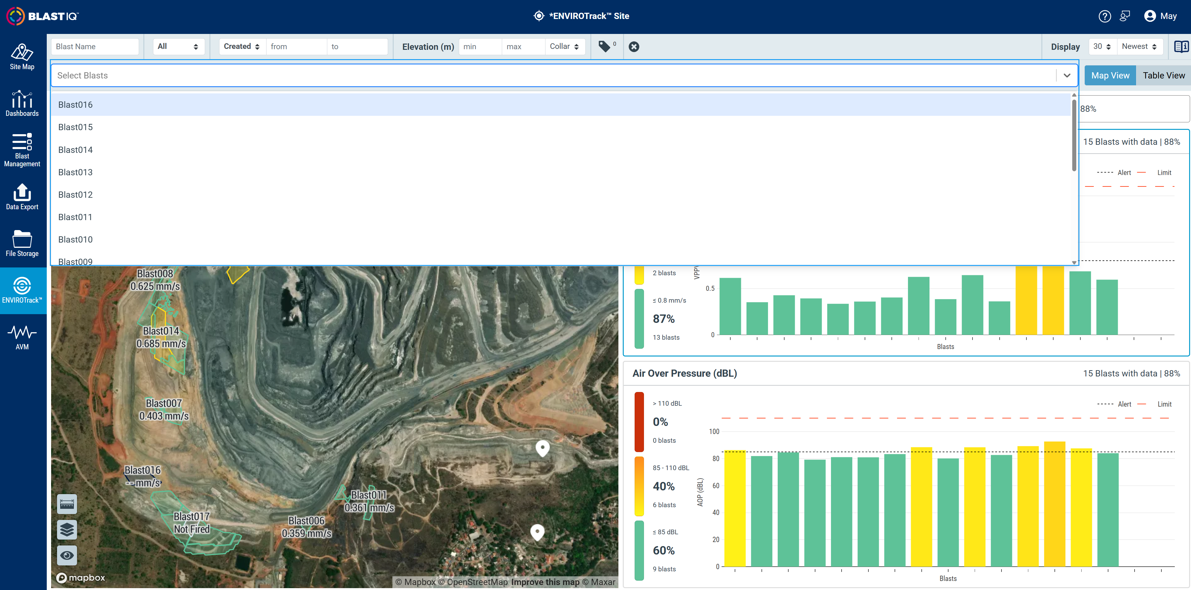Open the map layers tool
The width and height of the screenshot is (1191, 590).
[x=67, y=530]
